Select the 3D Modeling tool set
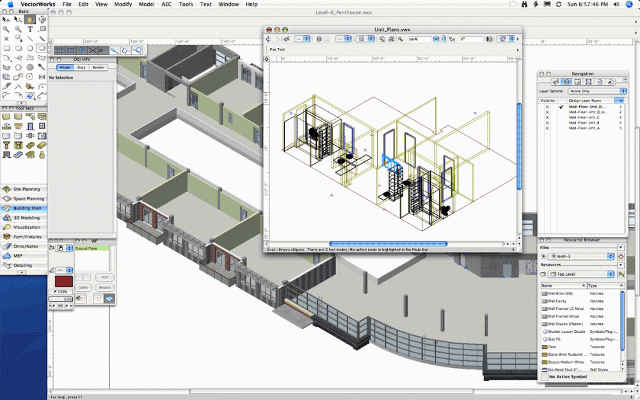Screen dimensions: 640x400 [x=27, y=218]
